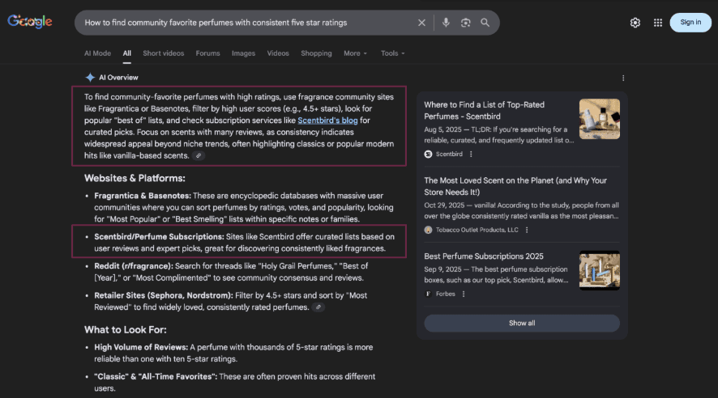Image resolution: width=718 pixels, height=398 pixels.
Task: Click the Tobacco Outlet Products favicon
Action: (428, 230)
